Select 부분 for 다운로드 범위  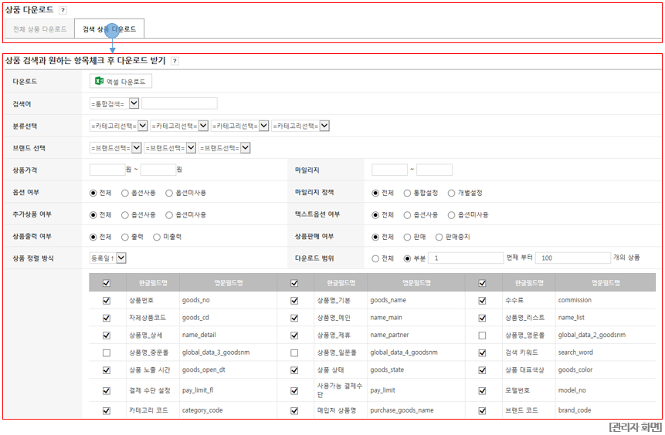pyautogui.click(x=407, y=258)
